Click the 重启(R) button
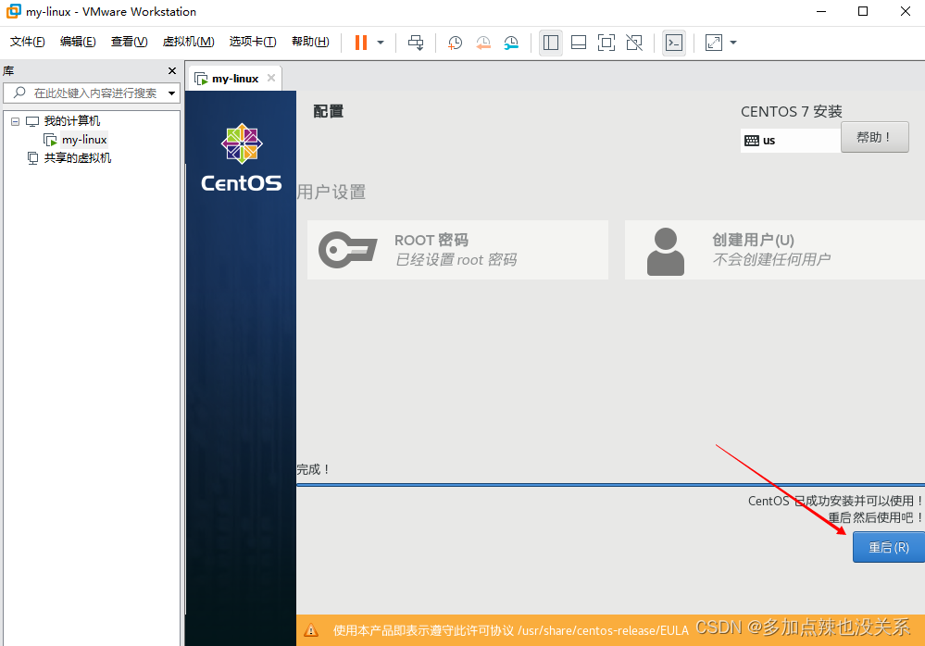This screenshot has height=646, width=925. (x=888, y=547)
